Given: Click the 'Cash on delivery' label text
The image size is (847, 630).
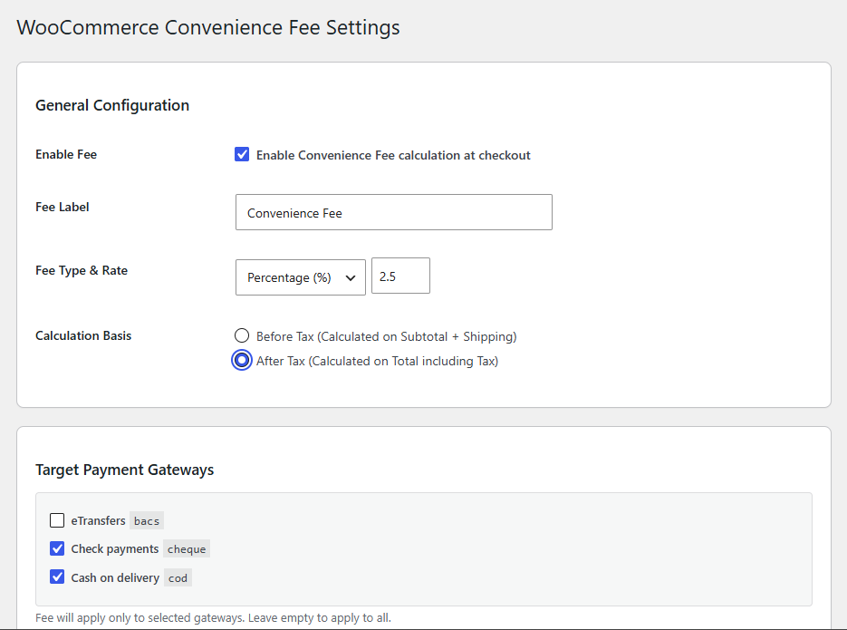Looking at the screenshot, I should click(116, 577).
